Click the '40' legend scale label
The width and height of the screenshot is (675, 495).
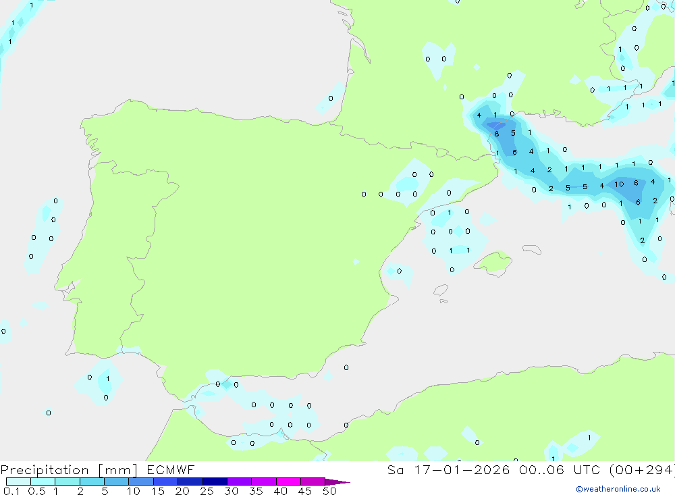click(280, 491)
